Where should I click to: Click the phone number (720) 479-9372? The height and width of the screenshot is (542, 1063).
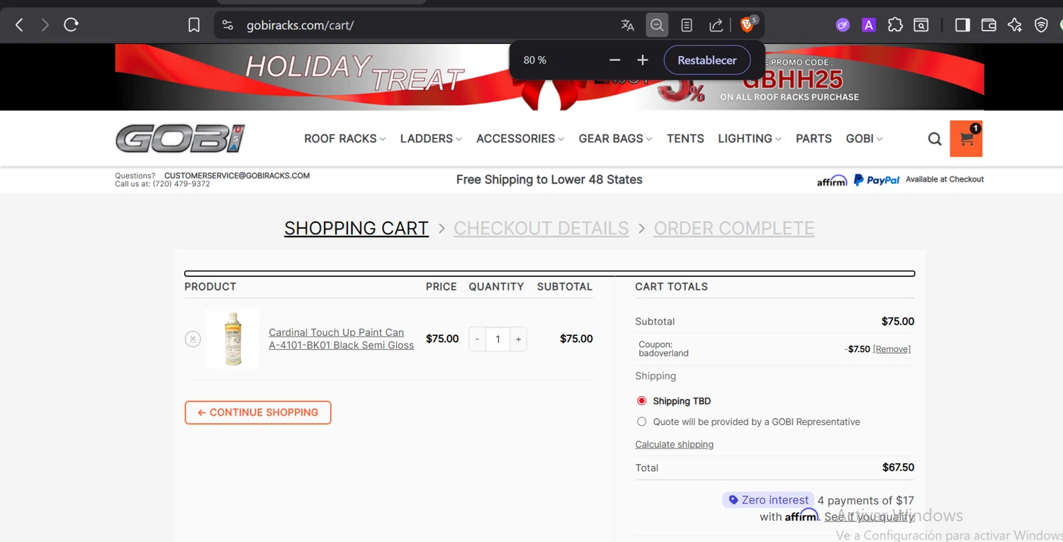click(181, 184)
